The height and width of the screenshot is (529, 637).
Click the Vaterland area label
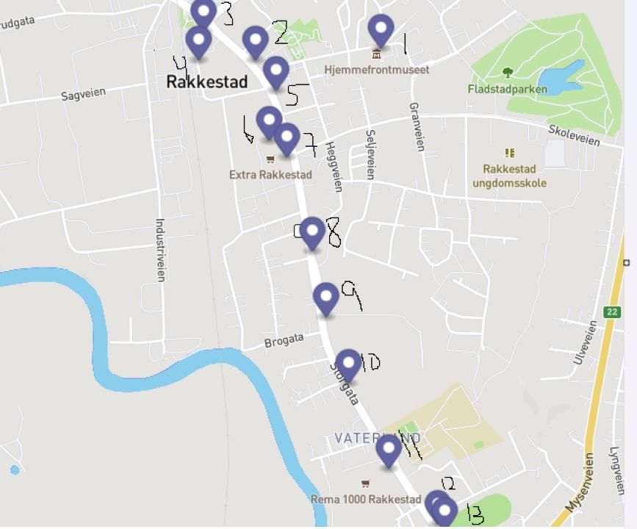tap(378, 438)
